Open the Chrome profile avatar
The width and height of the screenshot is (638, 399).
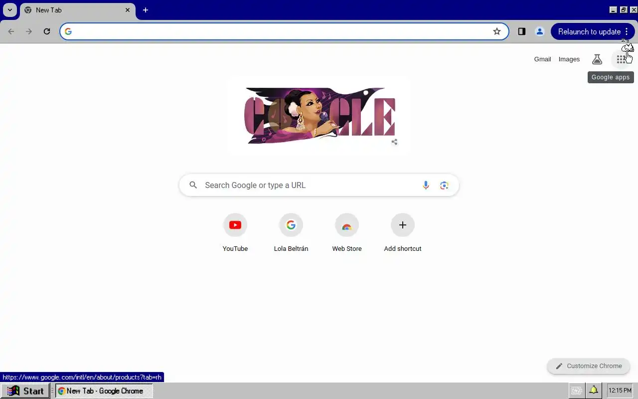click(x=539, y=31)
